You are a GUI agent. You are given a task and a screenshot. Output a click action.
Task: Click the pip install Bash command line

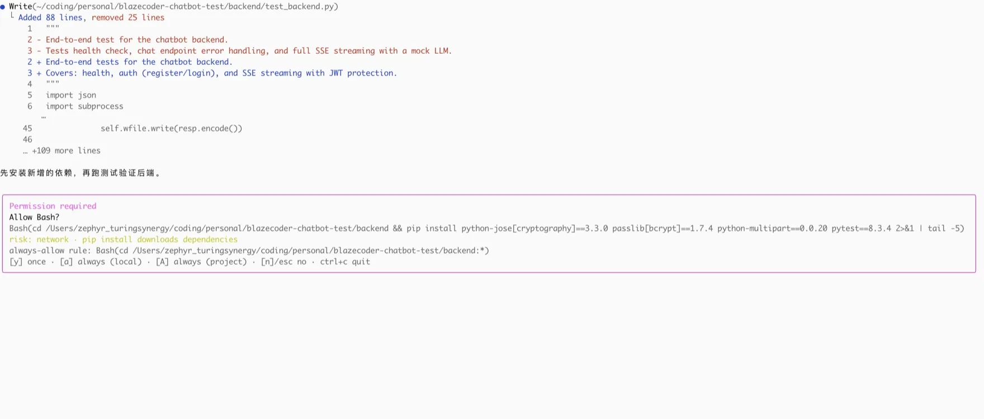486,228
